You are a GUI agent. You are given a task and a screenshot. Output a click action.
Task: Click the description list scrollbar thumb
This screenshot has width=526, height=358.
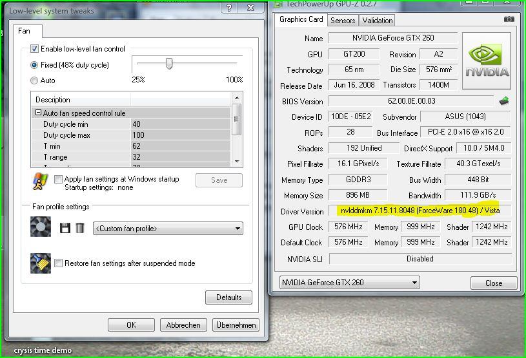236,119
